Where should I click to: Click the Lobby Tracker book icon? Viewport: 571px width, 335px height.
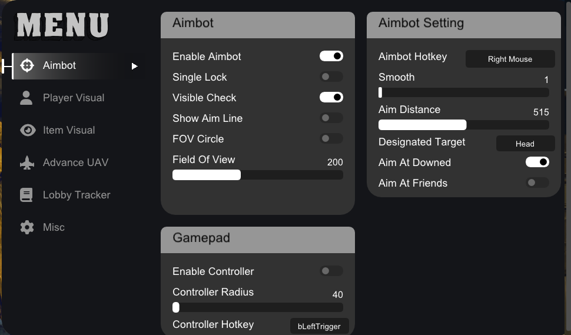click(x=26, y=195)
